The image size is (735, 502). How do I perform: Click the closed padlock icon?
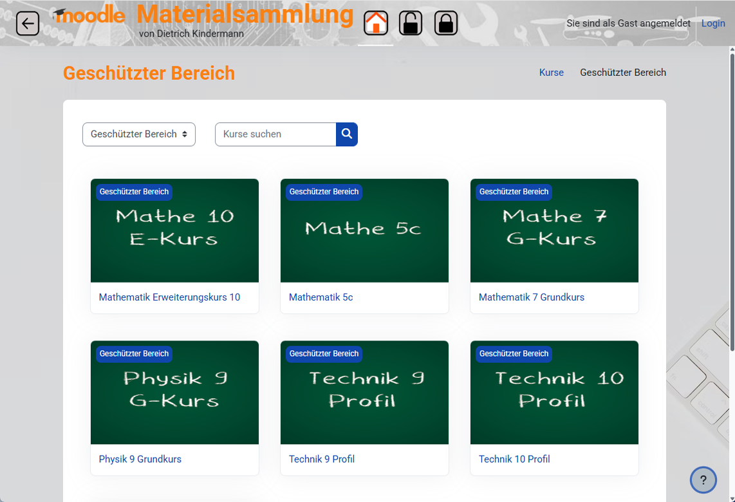point(446,23)
